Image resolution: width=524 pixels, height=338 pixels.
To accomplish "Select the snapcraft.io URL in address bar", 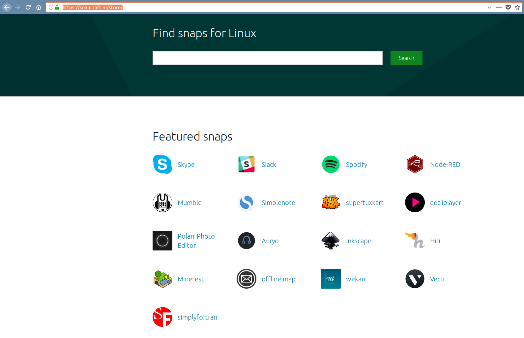I will click(x=93, y=7).
